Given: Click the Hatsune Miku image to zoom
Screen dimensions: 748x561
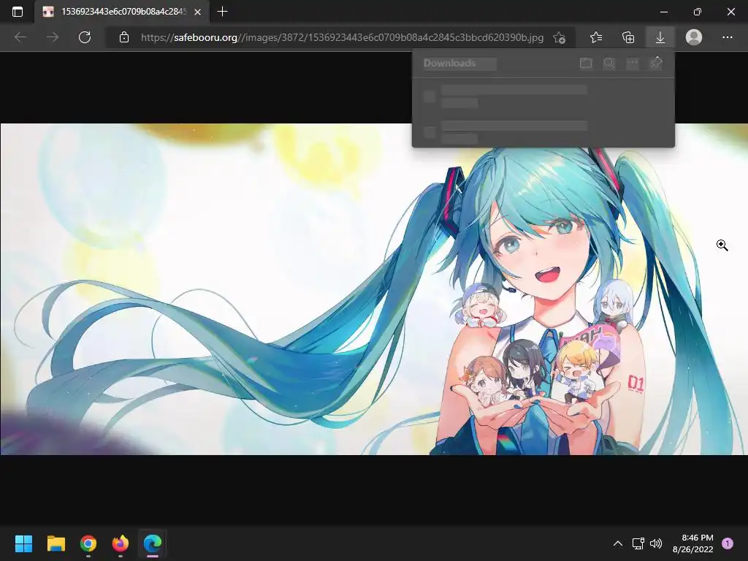Looking at the screenshot, I should click(374, 289).
